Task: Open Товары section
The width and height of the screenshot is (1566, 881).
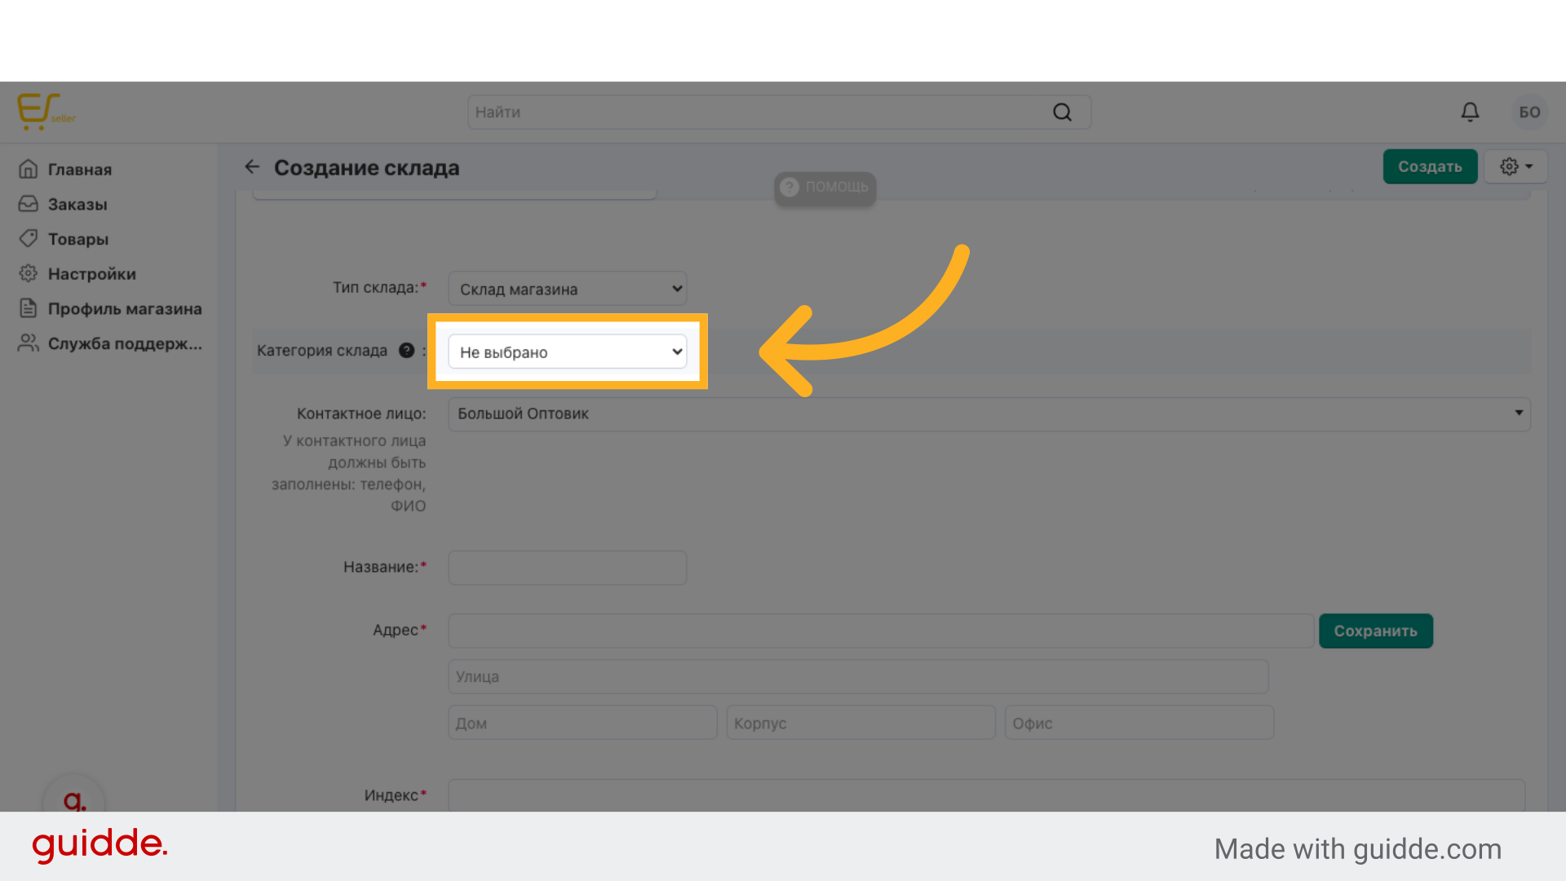Action: coord(77,239)
